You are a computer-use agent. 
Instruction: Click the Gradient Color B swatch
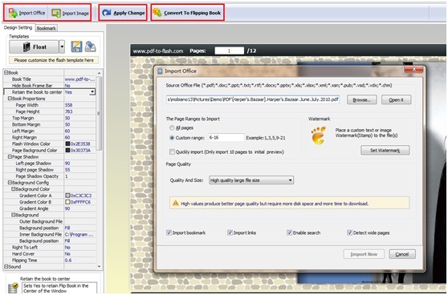tap(67, 202)
